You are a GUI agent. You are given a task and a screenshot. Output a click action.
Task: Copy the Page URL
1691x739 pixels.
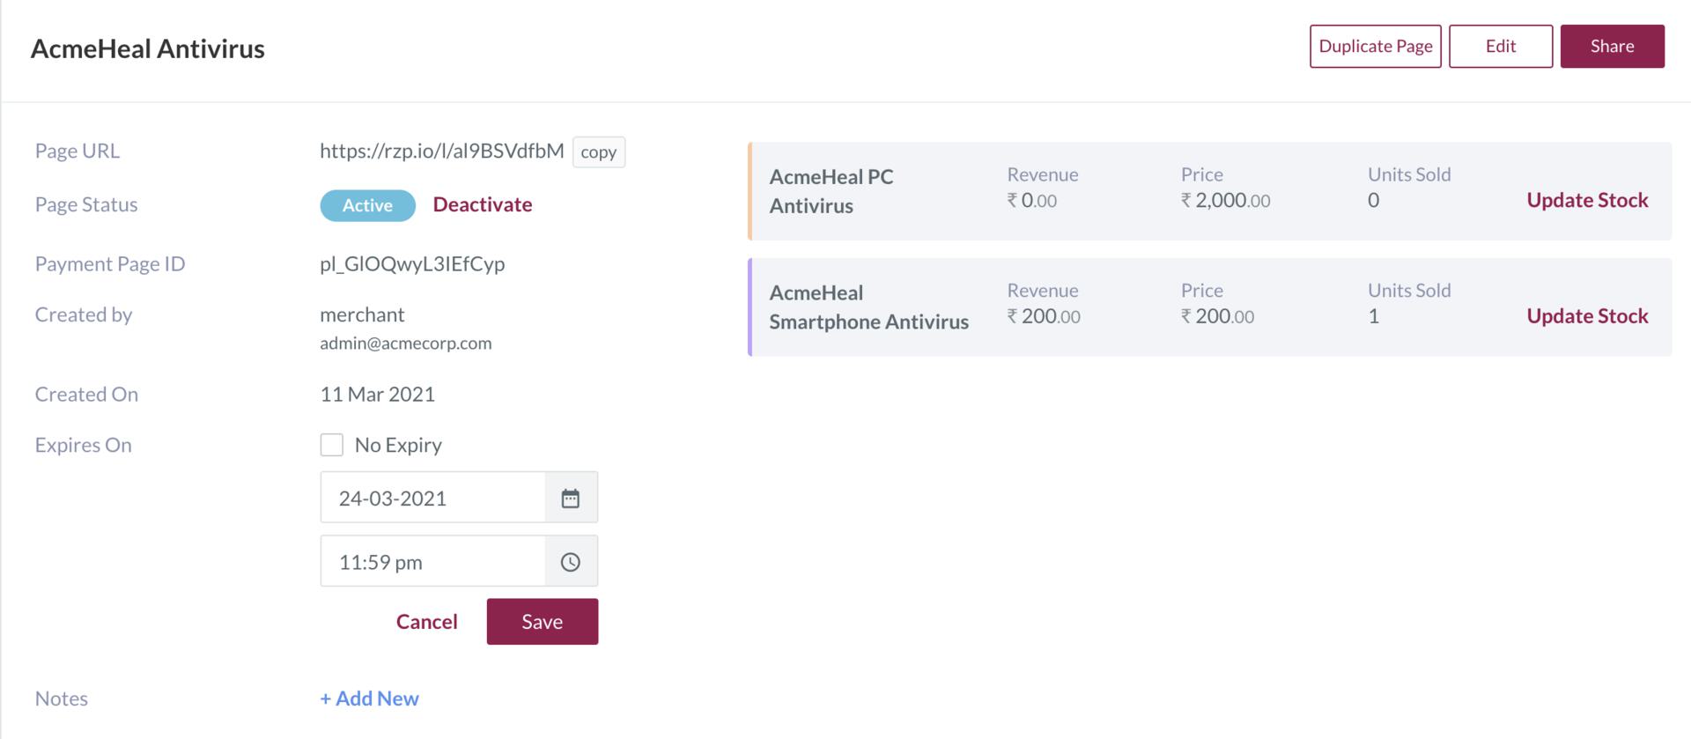tap(599, 151)
